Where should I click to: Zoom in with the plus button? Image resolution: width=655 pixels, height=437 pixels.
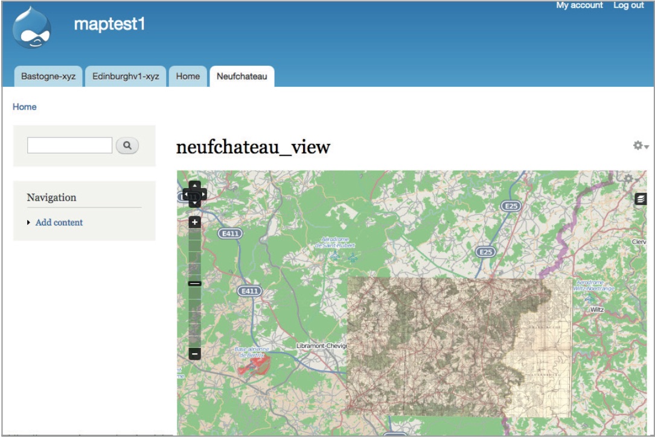point(194,222)
